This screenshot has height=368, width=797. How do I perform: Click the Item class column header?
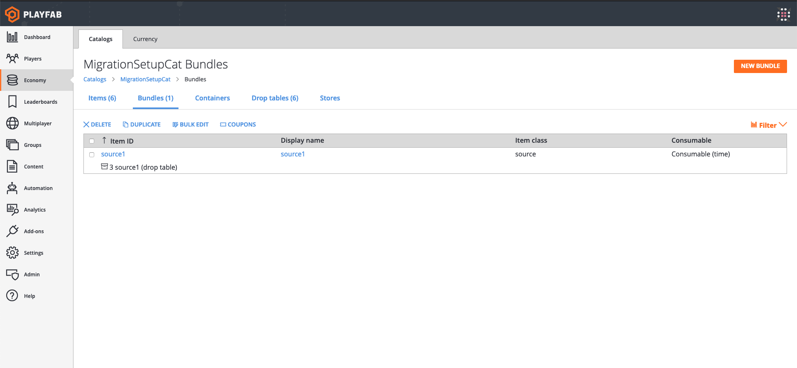[x=531, y=140]
